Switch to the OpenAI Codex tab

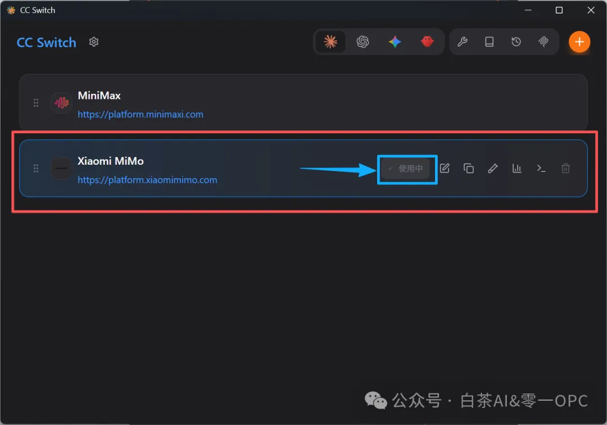click(x=363, y=42)
